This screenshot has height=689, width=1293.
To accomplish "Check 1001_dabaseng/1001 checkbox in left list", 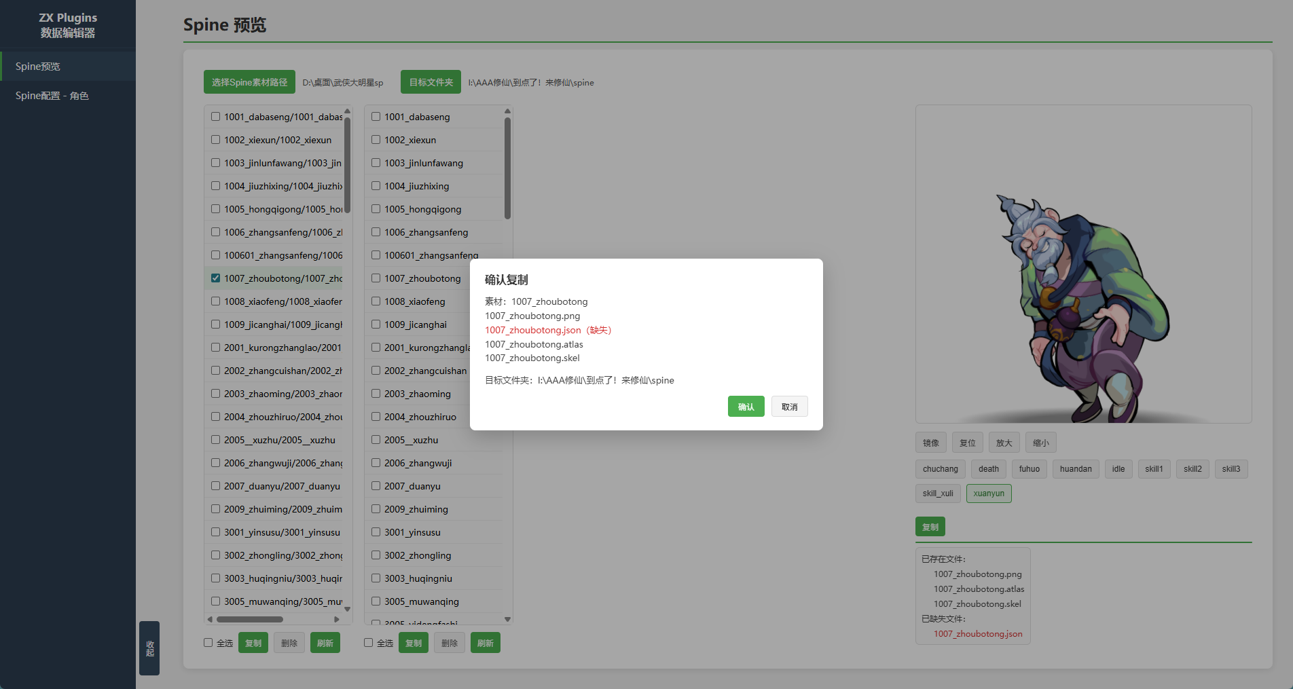I will coord(215,117).
